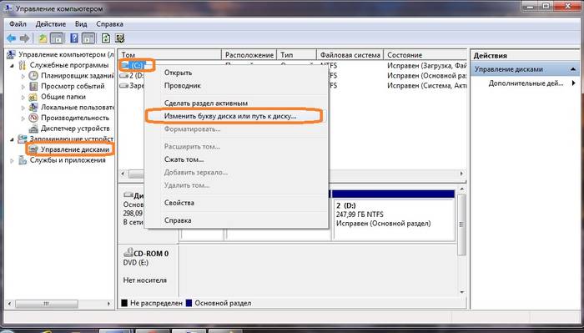Expand the Планировщик заданий node

tap(23, 76)
